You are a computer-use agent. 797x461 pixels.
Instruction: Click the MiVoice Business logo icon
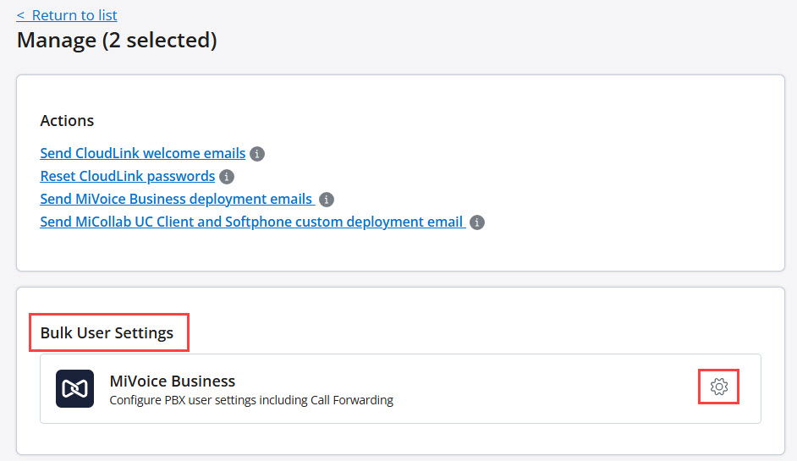pos(74,389)
